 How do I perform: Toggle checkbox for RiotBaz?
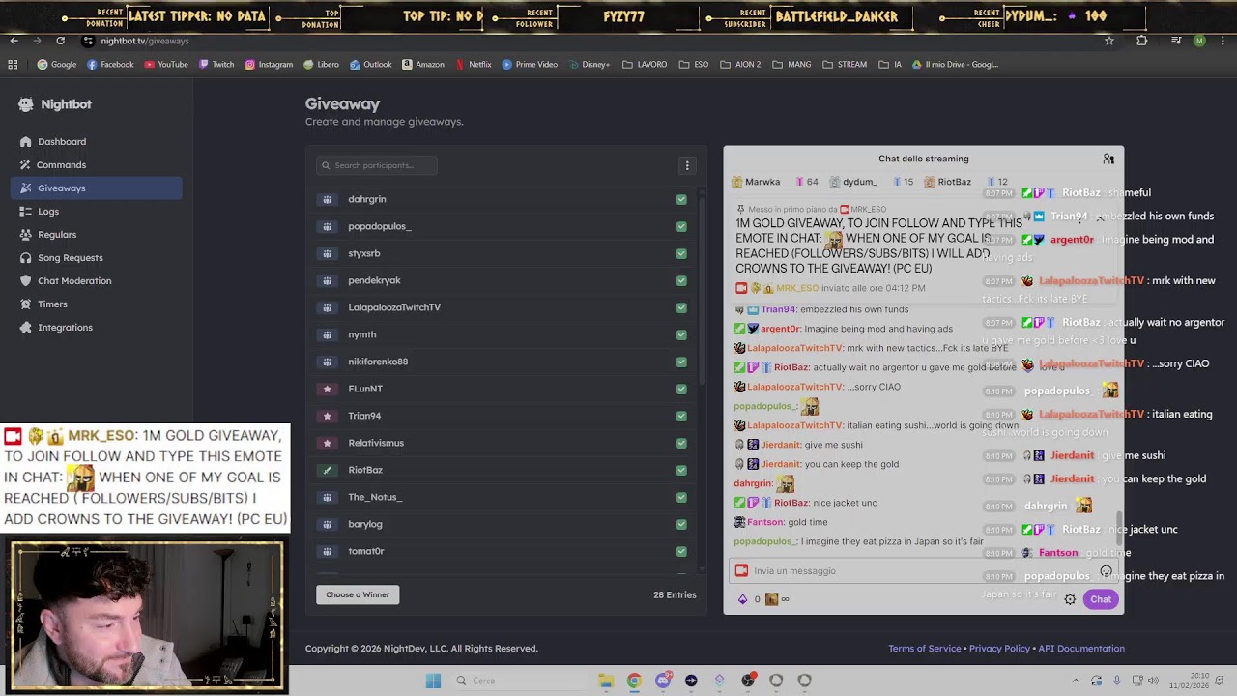click(x=681, y=470)
